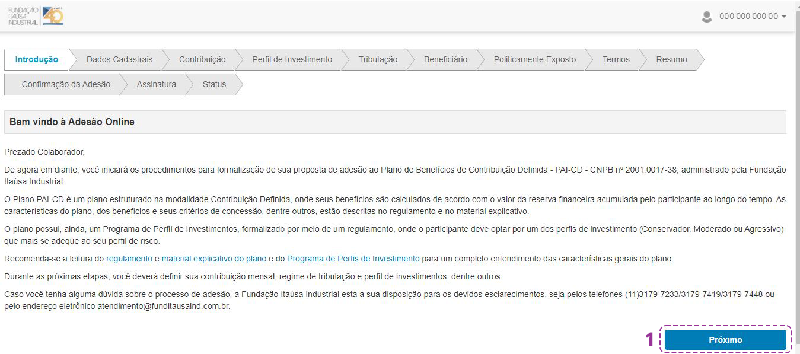Open material explicativo do plano link
The image size is (800, 354).
214,259
